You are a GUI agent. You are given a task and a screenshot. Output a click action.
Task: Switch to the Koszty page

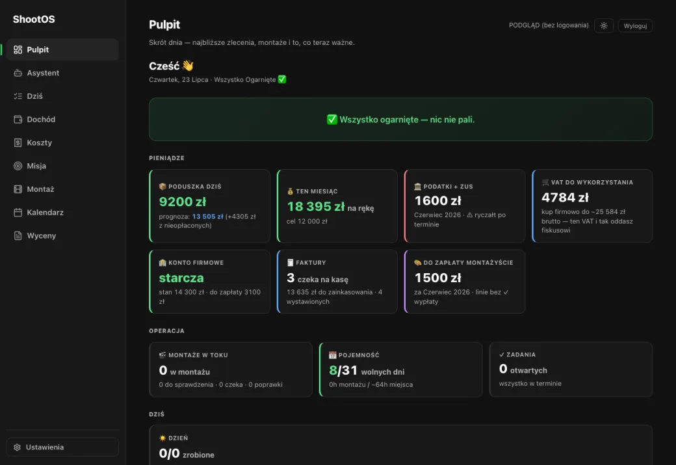coord(62,143)
